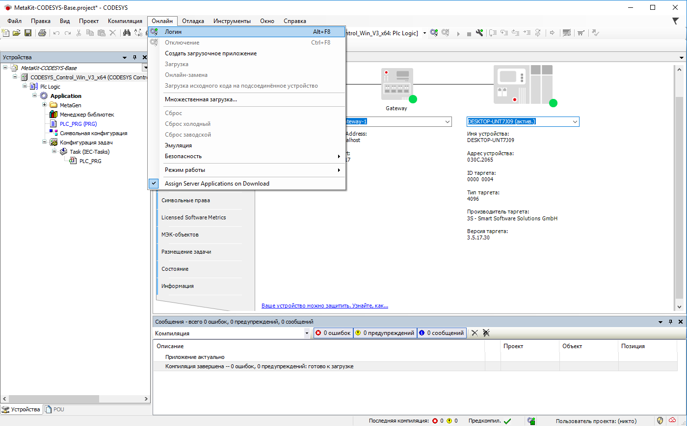Viewport: 687px width, 426px height.
Task: Click the wrench icon in the toolbar
Action: click(479, 33)
